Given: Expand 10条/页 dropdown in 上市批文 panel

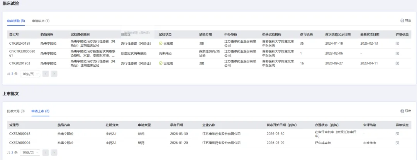Looking at the screenshot, I should click(30, 153).
